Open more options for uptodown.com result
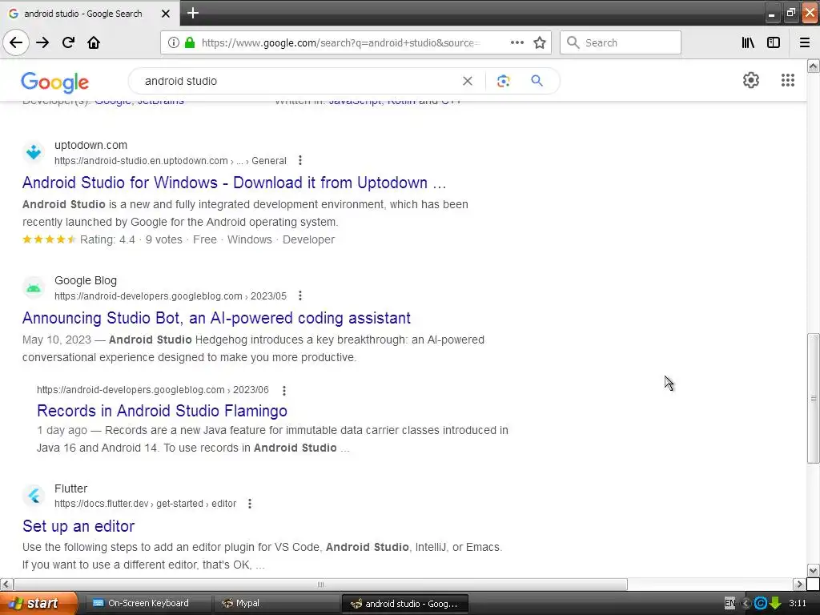820x615 pixels. coord(300,160)
